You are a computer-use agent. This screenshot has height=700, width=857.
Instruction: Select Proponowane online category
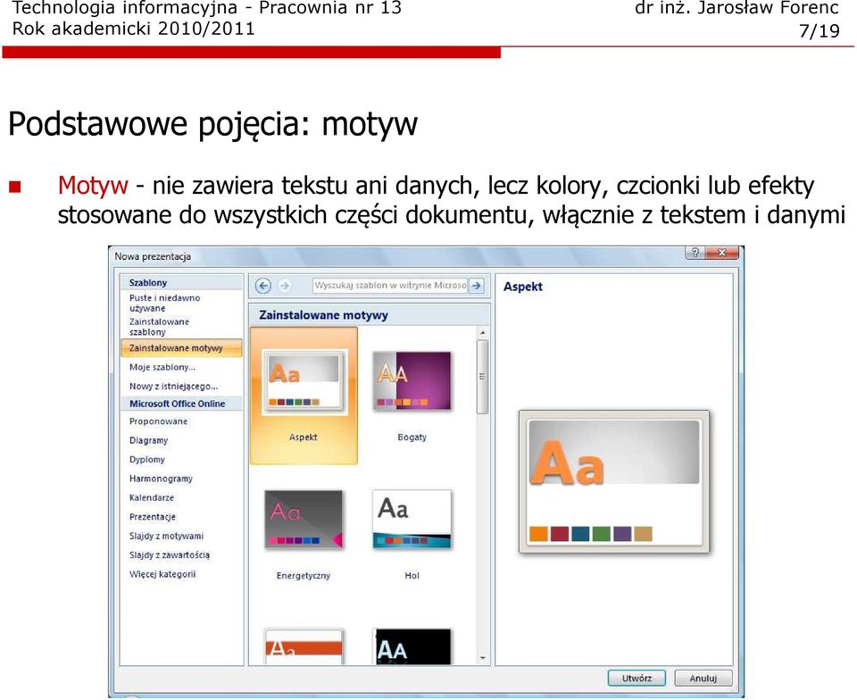pyautogui.click(x=159, y=421)
